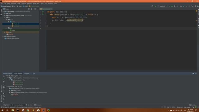Open Version Control panel settings gear

pos(193,73)
